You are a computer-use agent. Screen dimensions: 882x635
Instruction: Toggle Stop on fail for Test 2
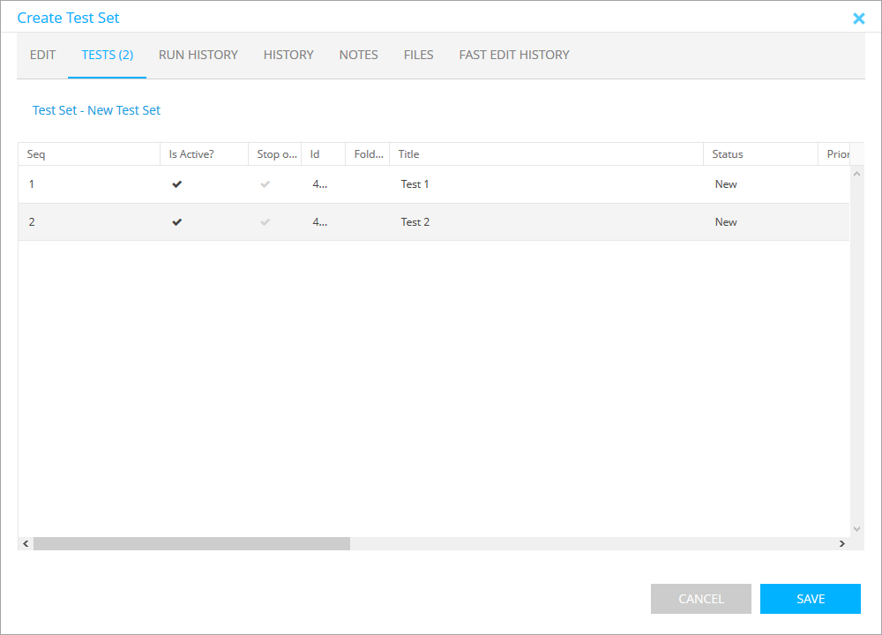pos(265,222)
